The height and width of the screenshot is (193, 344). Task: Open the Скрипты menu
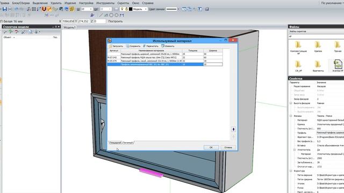pos(123,3)
